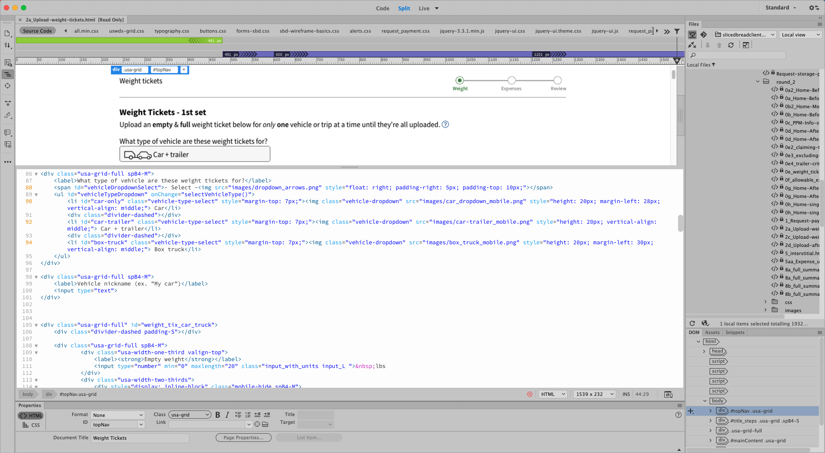
Task: Open the Standard workspace dropdown
Action: coord(781,7)
